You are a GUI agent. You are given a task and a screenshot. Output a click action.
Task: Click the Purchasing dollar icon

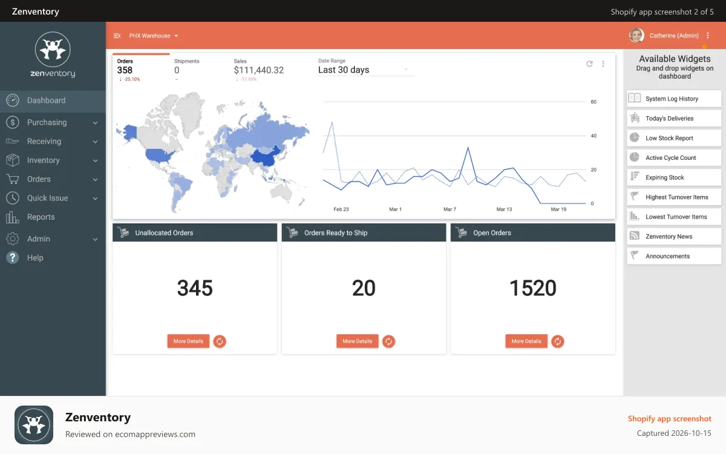(x=13, y=122)
